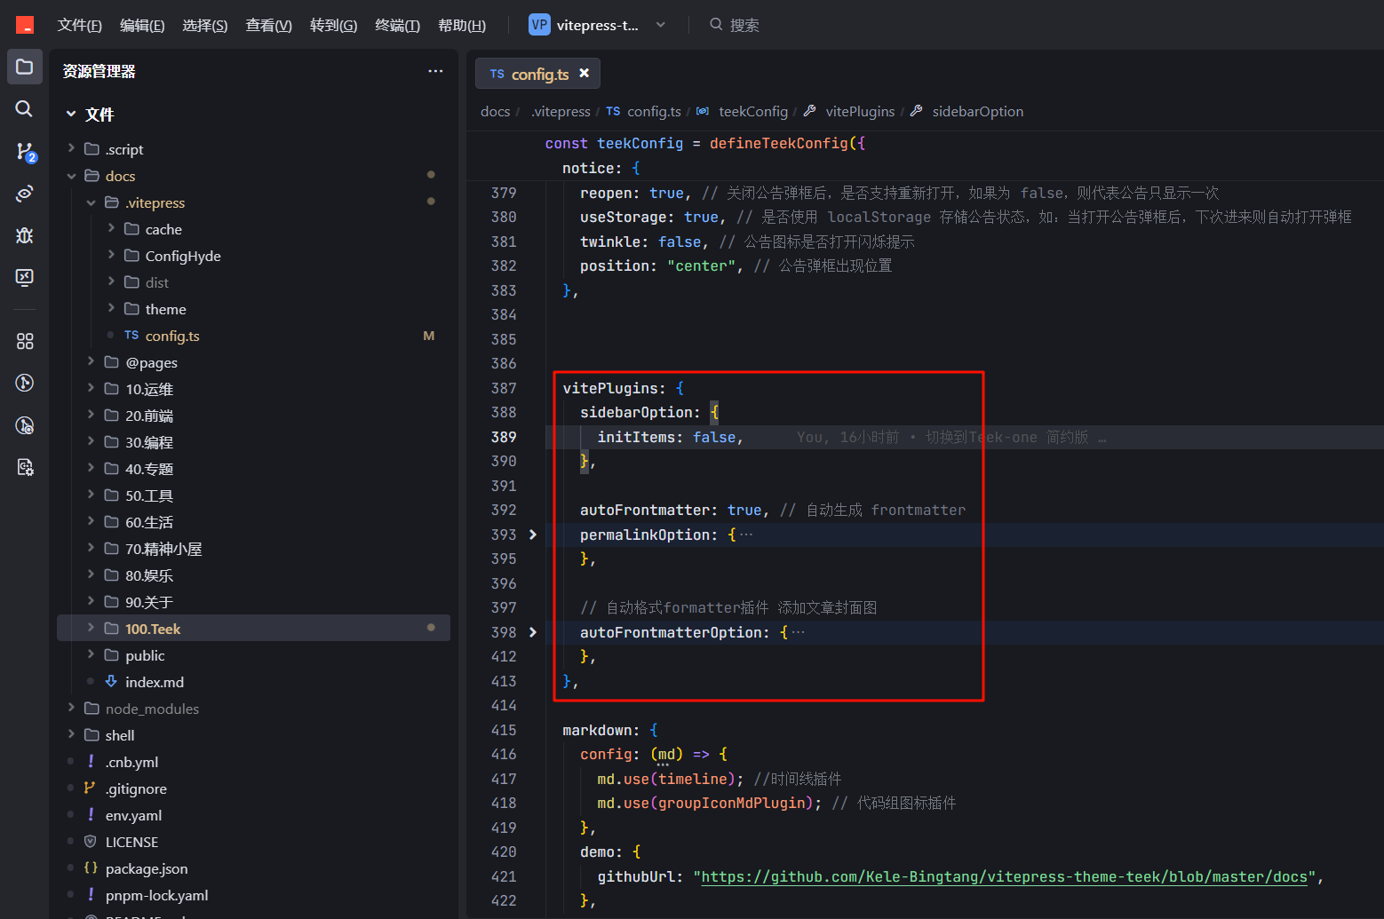Open the Explorer activity bar icon
The height and width of the screenshot is (919, 1384).
point(25,67)
